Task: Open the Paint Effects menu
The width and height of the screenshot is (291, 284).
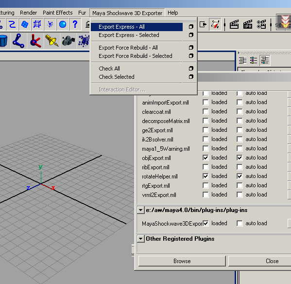Action: [57, 13]
